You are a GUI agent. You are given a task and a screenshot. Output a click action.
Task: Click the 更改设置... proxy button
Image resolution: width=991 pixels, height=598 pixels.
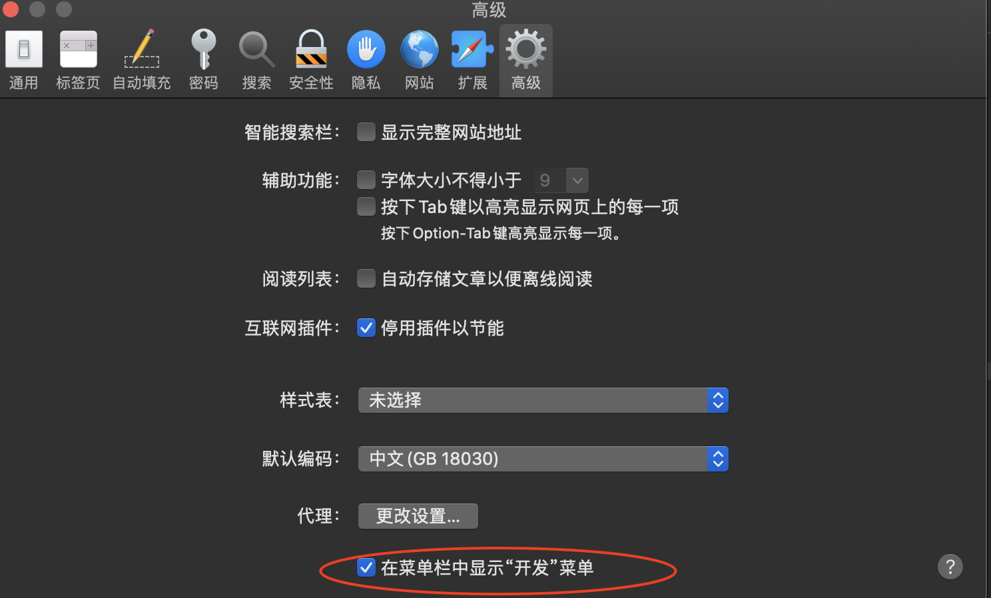click(418, 516)
